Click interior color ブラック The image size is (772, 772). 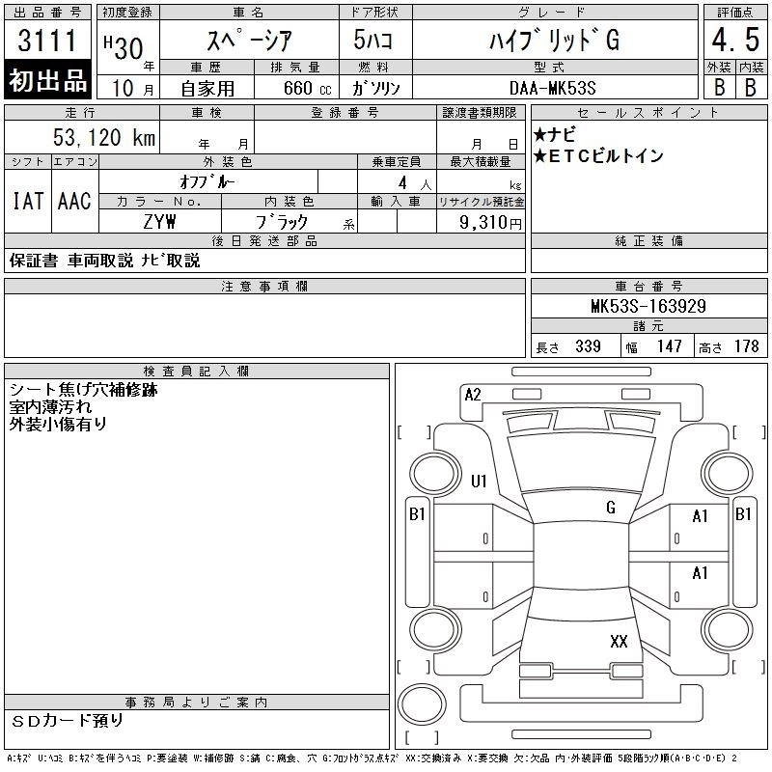(281, 222)
